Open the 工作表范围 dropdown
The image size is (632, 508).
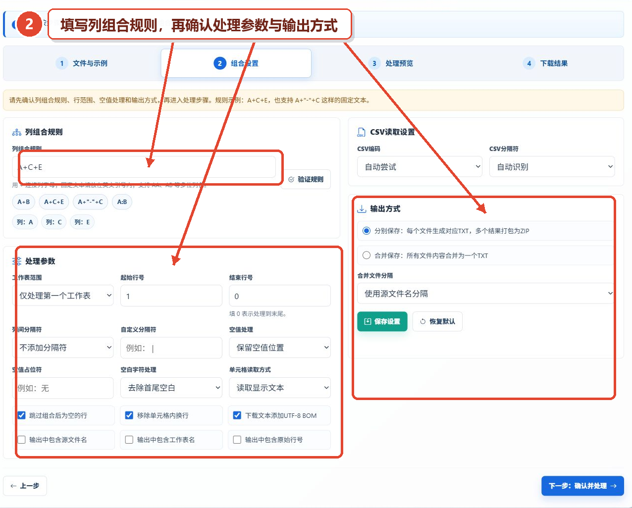(x=63, y=296)
